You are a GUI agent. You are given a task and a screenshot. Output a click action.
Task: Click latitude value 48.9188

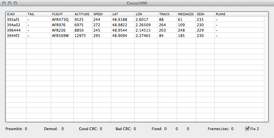click(x=120, y=19)
